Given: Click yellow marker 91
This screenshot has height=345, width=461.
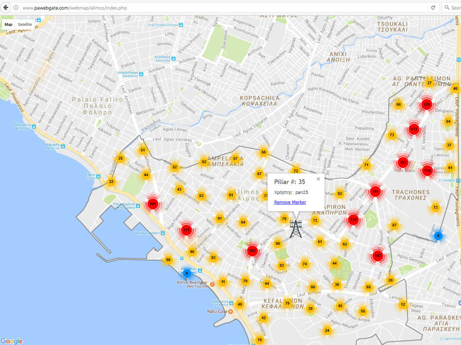Looking at the screenshot, I should [219, 218].
